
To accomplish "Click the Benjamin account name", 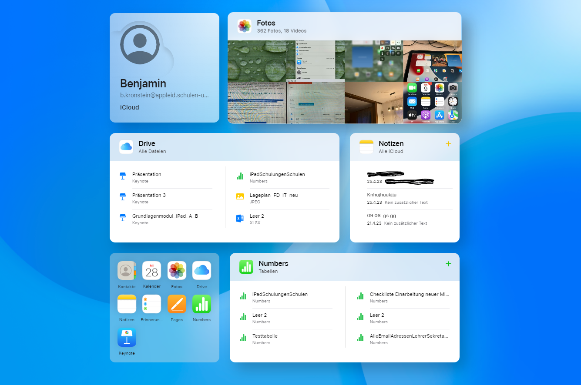I will click(x=143, y=83).
